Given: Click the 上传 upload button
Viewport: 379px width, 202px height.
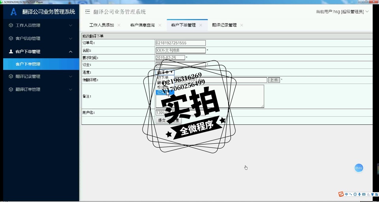Looking at the screenshot, I should 274,80.
